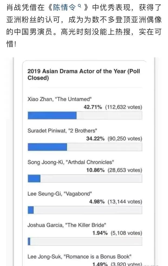The width and height of the screenshot is (168, 266).
Task: Select the Song Joong-Ki vote bar
Action: coord(85,178)
